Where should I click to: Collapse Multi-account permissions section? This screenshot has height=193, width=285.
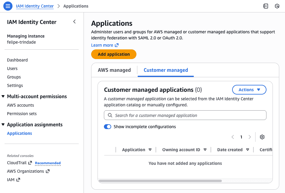(3, 97)
